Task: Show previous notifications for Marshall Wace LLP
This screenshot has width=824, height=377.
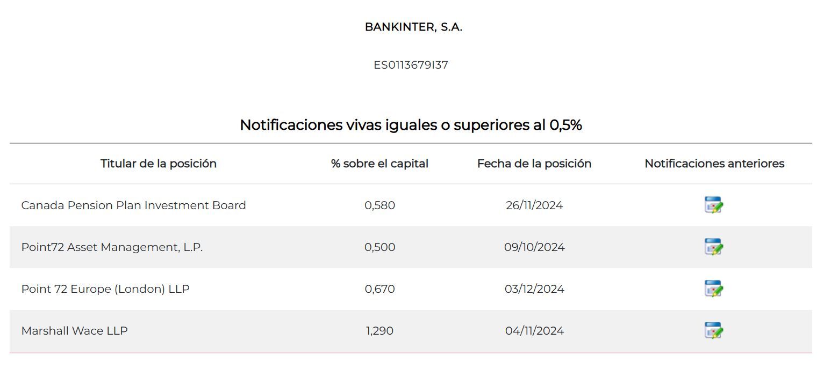Action: click(x=713, y=330)
